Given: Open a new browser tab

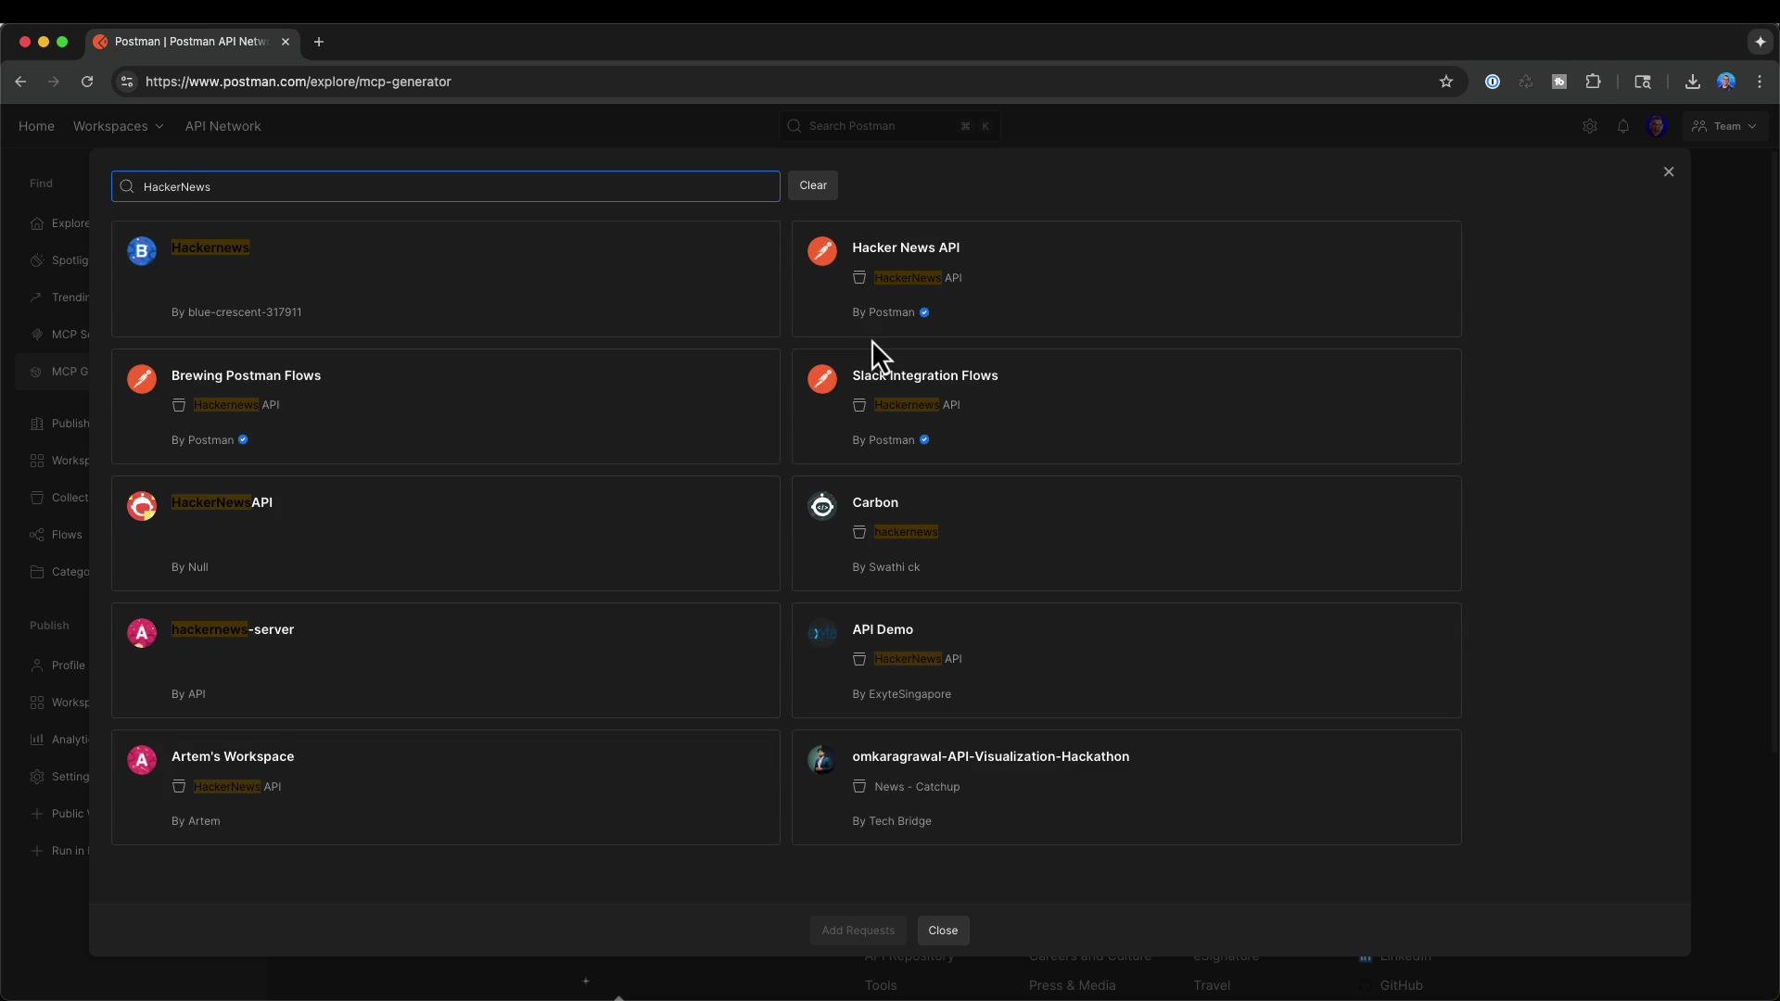Looking at the screenshot, I should [x=319, y=42].
